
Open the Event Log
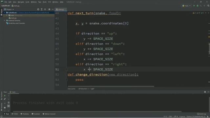pyautogui.click(x=201, y=114)
